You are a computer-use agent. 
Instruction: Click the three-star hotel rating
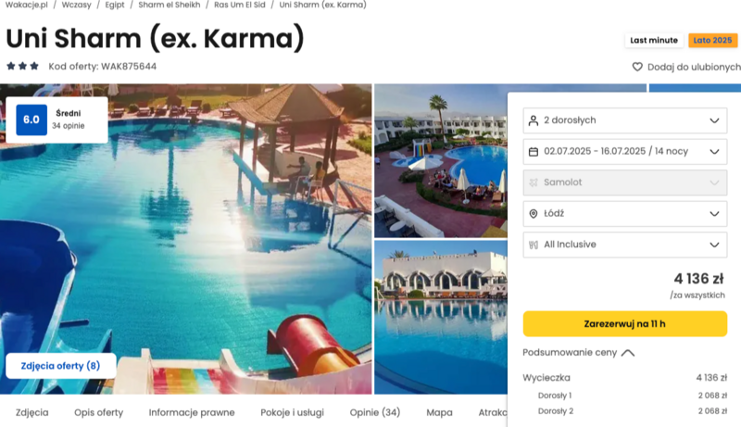pos(22,66)
